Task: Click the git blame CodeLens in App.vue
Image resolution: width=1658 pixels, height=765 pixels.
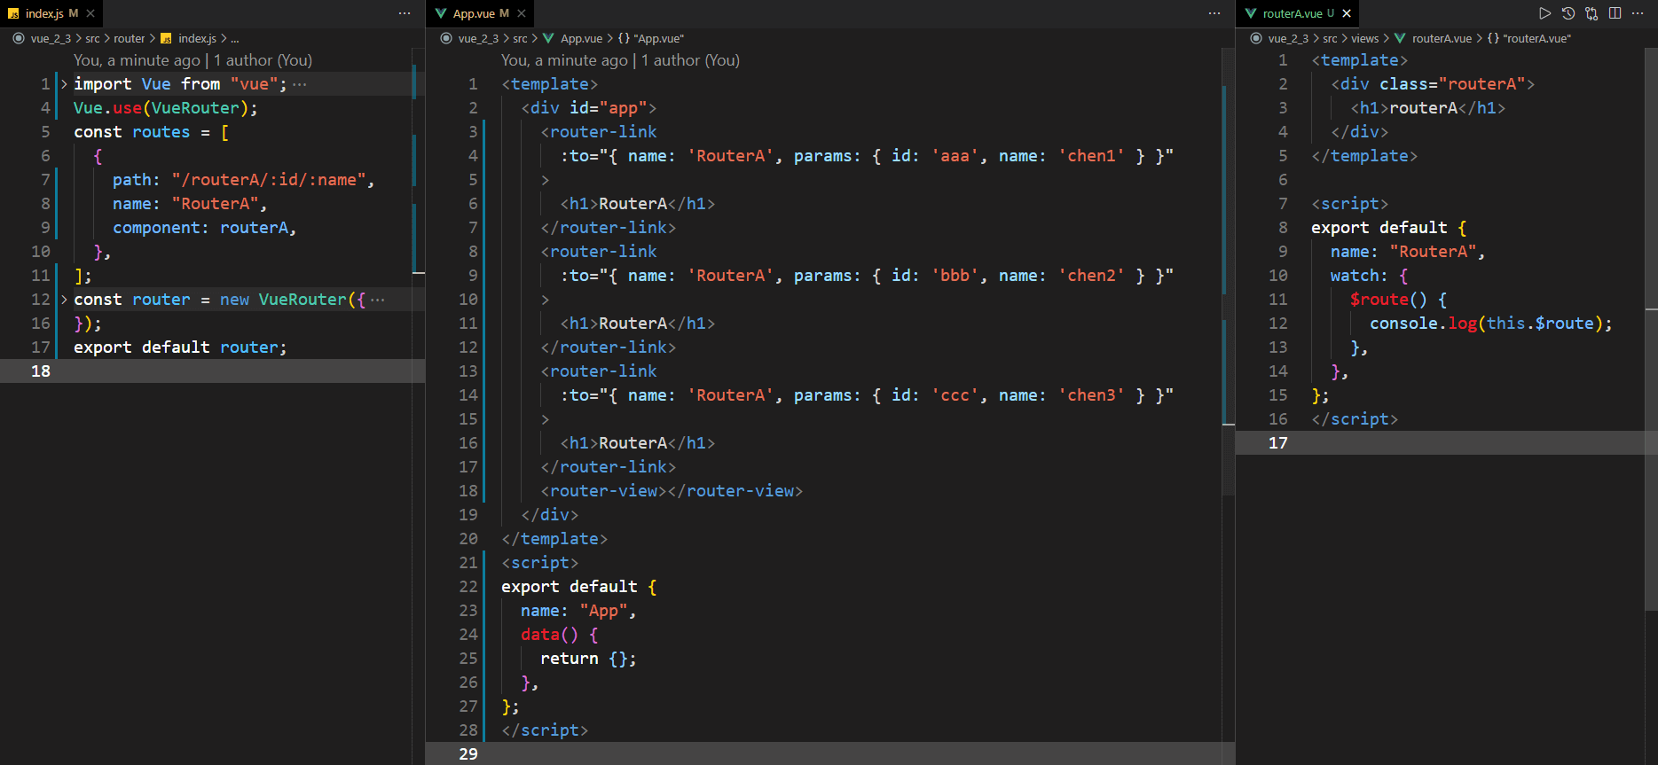Action: (x=620, y=60)
